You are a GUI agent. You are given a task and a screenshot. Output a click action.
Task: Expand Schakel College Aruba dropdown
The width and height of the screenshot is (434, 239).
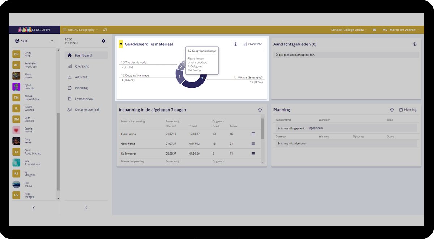click(x=349, y=30)
